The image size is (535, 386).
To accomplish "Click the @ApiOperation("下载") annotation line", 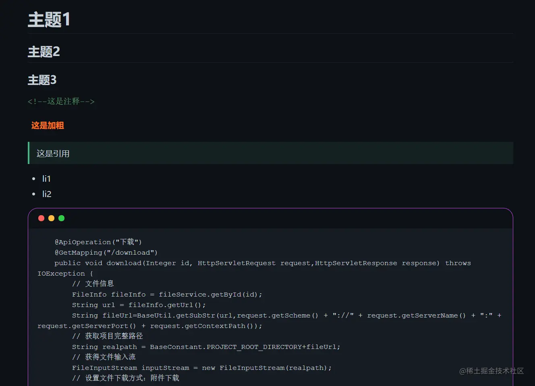I will coord(98,242).
